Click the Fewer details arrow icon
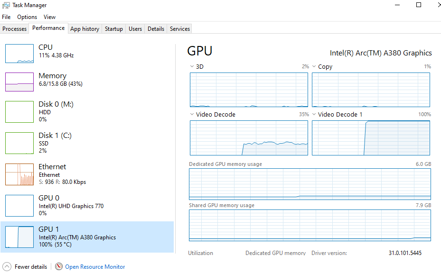 7,266
